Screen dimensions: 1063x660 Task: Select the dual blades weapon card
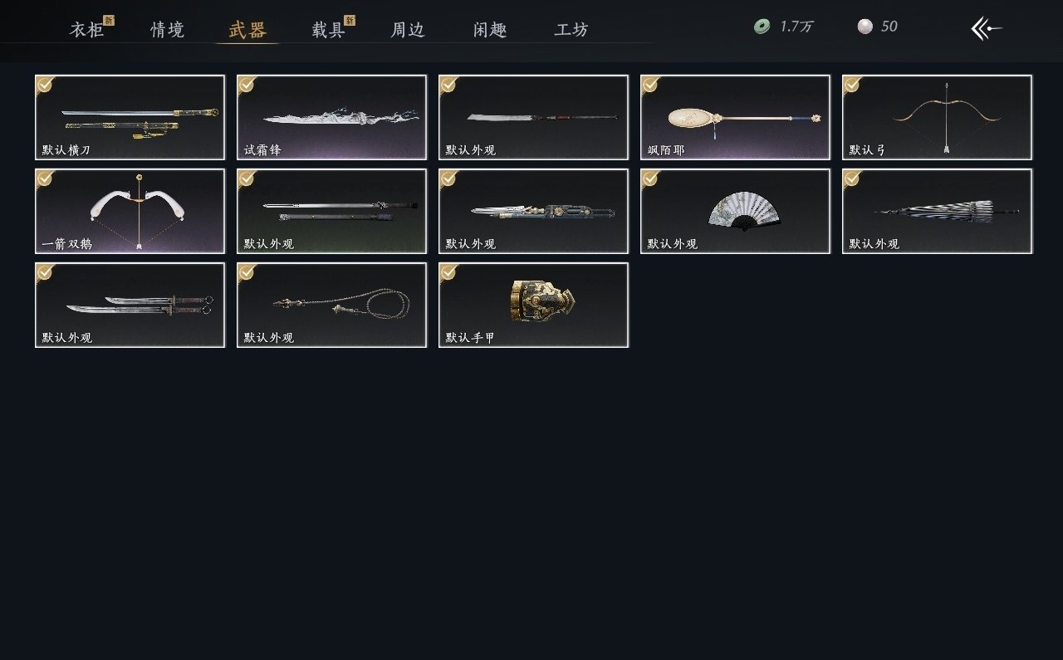click(130, 305)
